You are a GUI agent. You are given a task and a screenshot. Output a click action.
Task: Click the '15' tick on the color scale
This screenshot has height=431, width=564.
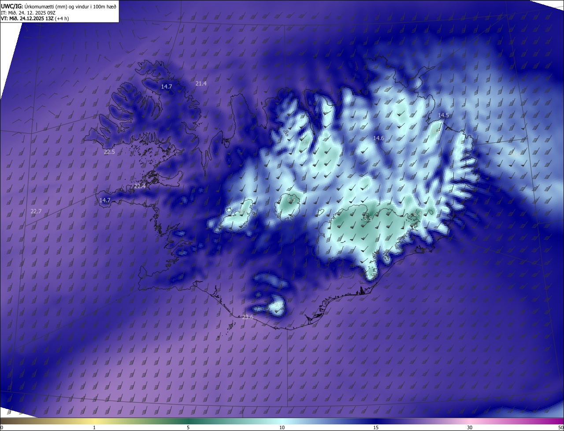click(x=376, y=427)
